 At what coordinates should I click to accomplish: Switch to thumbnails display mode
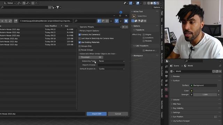pos(107,21)
